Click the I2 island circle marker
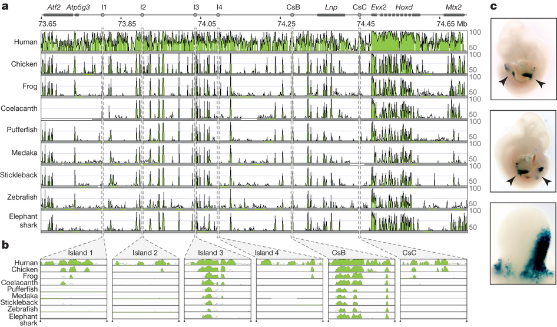 142,15
